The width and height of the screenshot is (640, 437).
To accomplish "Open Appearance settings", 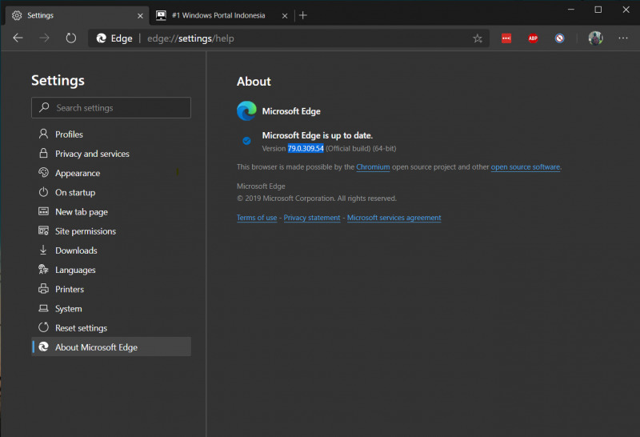I will [111, 173].
